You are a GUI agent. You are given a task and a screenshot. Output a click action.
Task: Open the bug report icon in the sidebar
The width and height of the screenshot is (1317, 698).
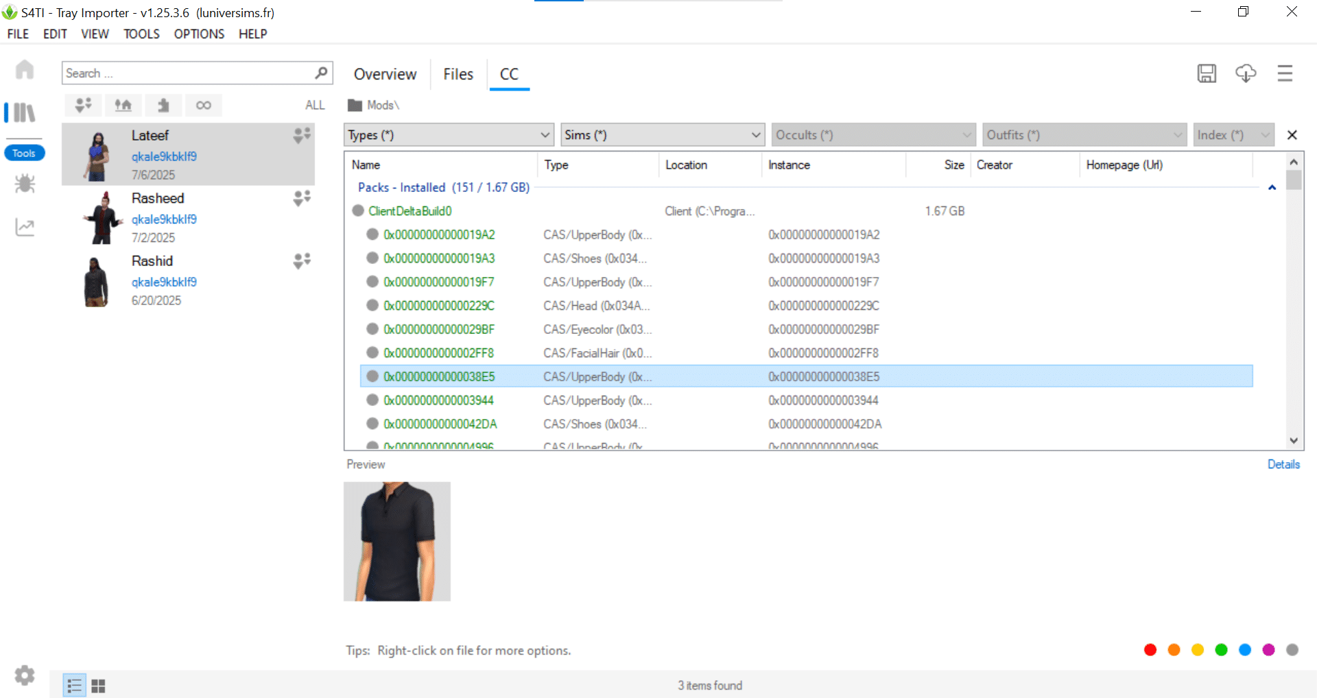click(24, 183)
